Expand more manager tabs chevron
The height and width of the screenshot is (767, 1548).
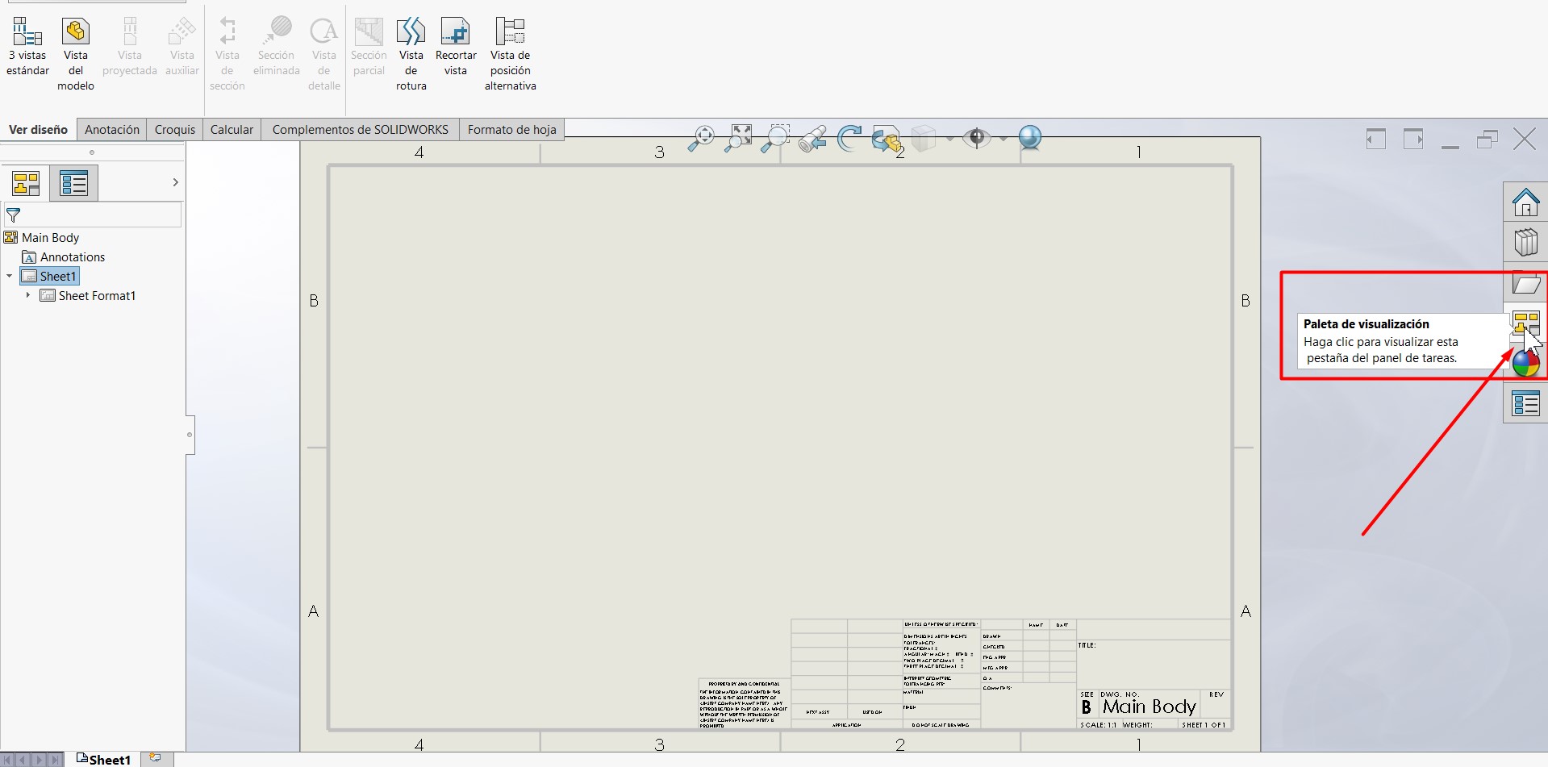point(175,183)
